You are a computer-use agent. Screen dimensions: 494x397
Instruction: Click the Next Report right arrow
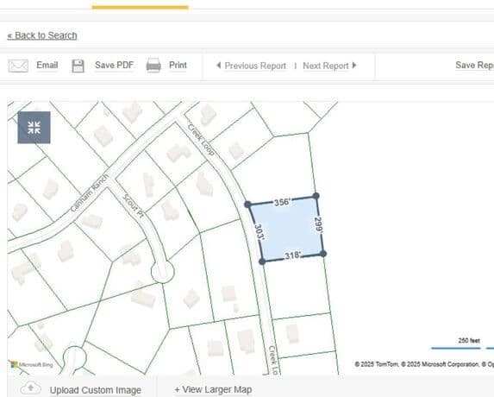354,66
